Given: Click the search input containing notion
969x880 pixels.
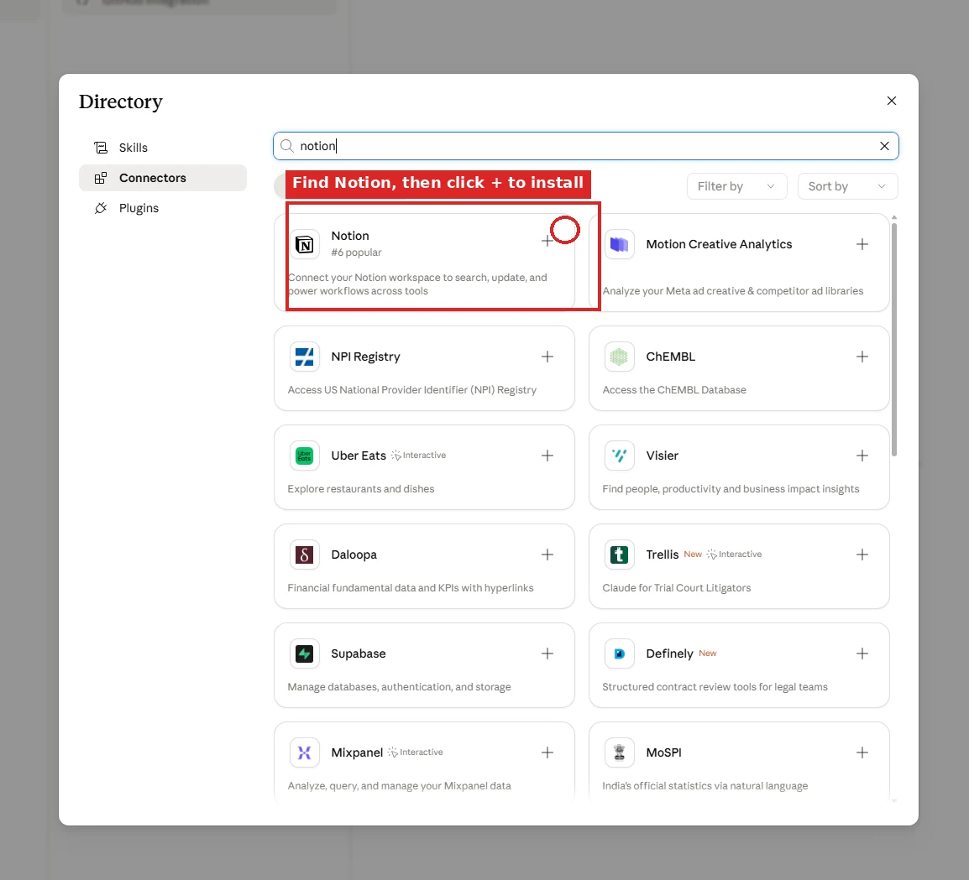Looking at the screenshot, I should click(x=585, y=146).
